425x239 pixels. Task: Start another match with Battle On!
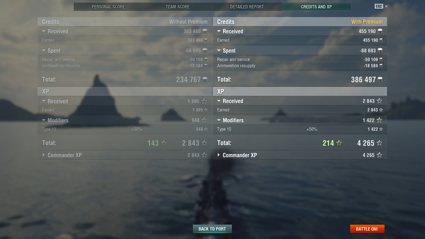[367, 229]
